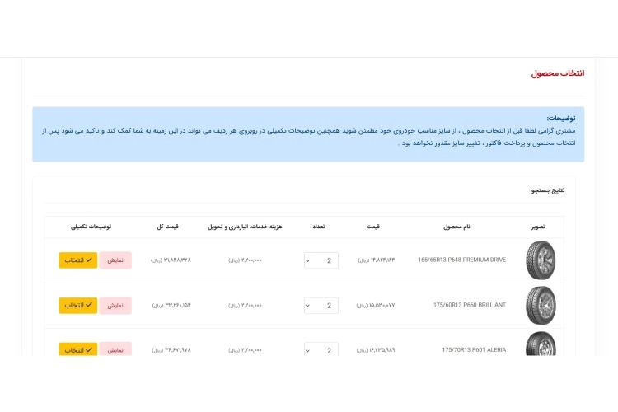Click the 175/60R13 P660 Brilliant tire image
This screenshot has width=618, height=412.
tap(541, 305)
